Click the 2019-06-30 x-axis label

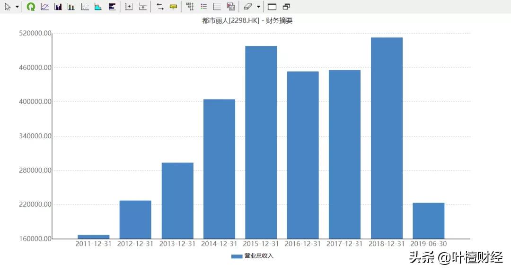(428, 244)
